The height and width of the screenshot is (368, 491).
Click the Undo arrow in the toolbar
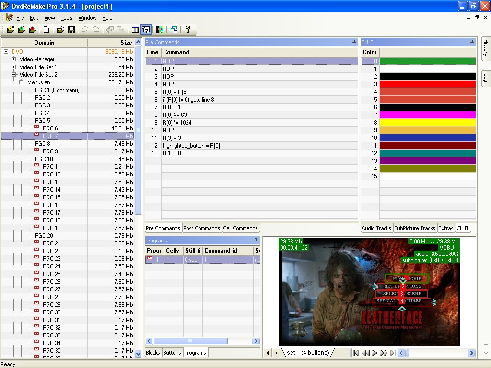84,29
